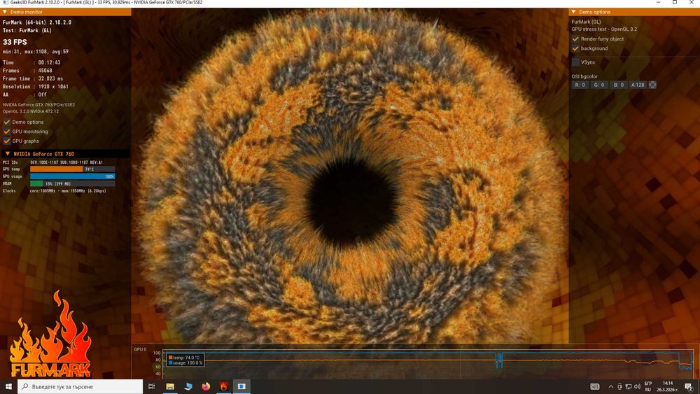The image size is (700, 394).
Task: Disable the background checkbox
Action: coord(575,48)
